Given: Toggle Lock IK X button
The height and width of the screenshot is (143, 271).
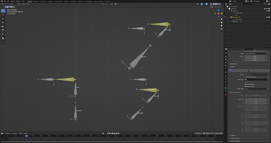Looking at the screenshot, I should pyautogui.click(x=256, y=99).
